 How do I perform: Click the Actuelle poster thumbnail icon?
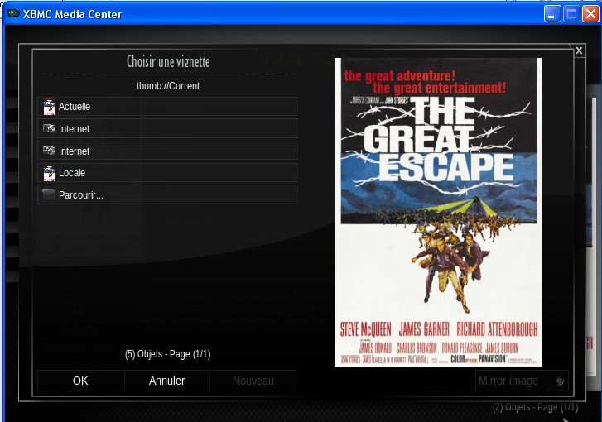point(49,107)
